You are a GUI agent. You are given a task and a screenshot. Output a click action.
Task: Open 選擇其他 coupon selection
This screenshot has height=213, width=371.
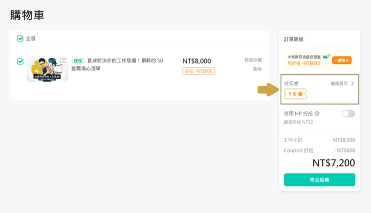coord(339,83)
